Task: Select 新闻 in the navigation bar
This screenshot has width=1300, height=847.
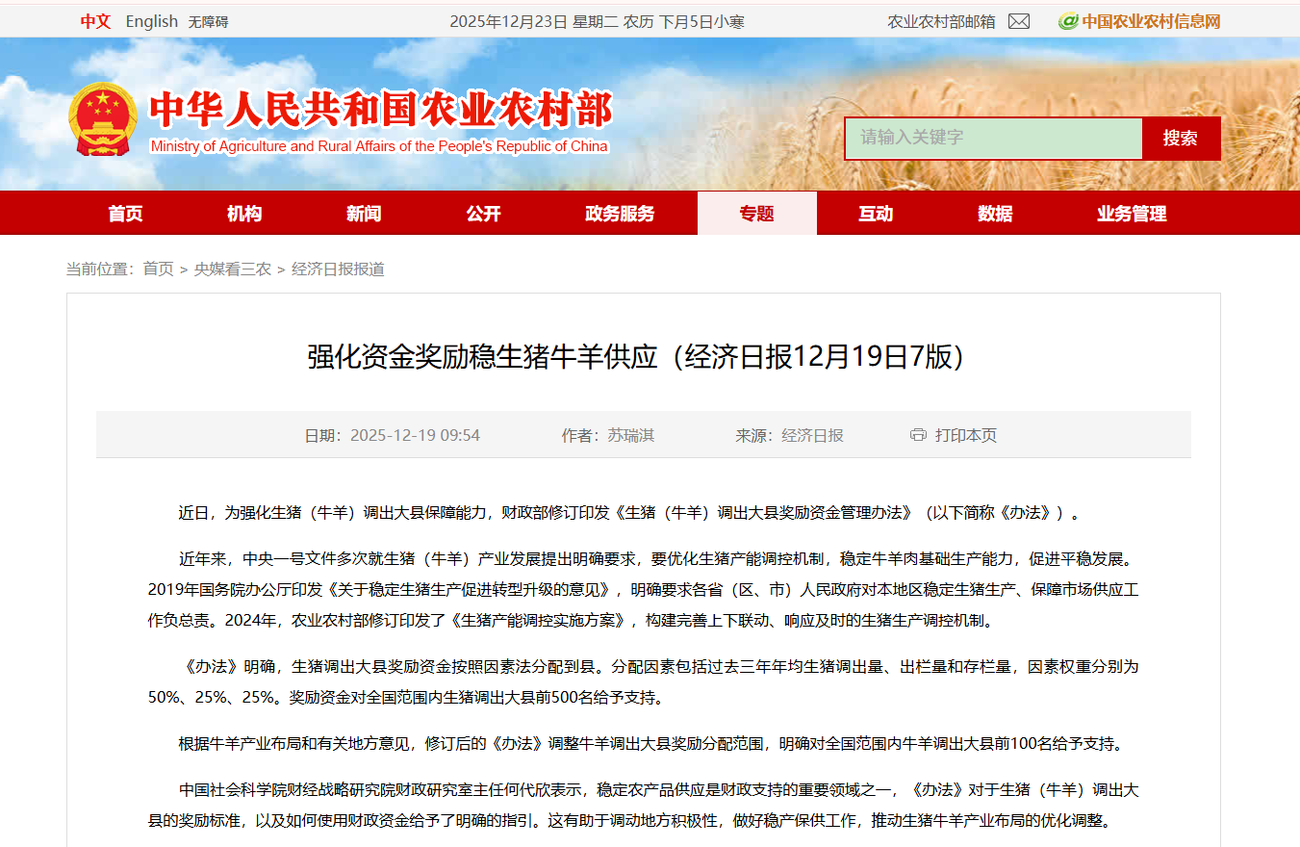Action: coord(364,214)
